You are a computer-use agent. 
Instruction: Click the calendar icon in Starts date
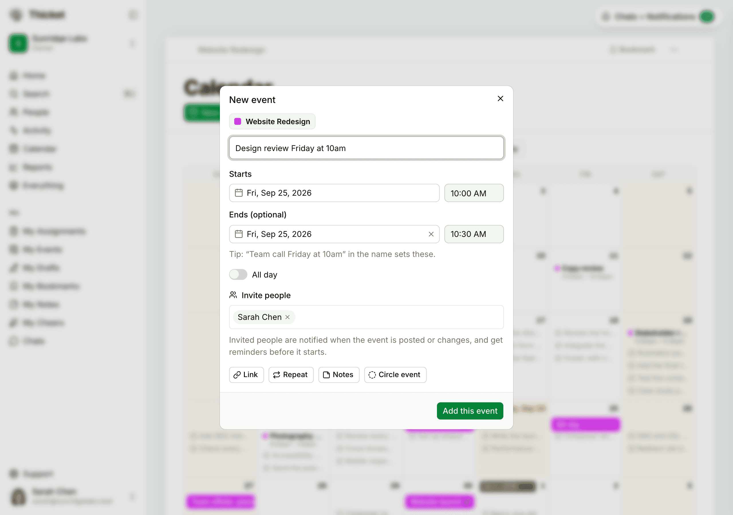[239, 193]
